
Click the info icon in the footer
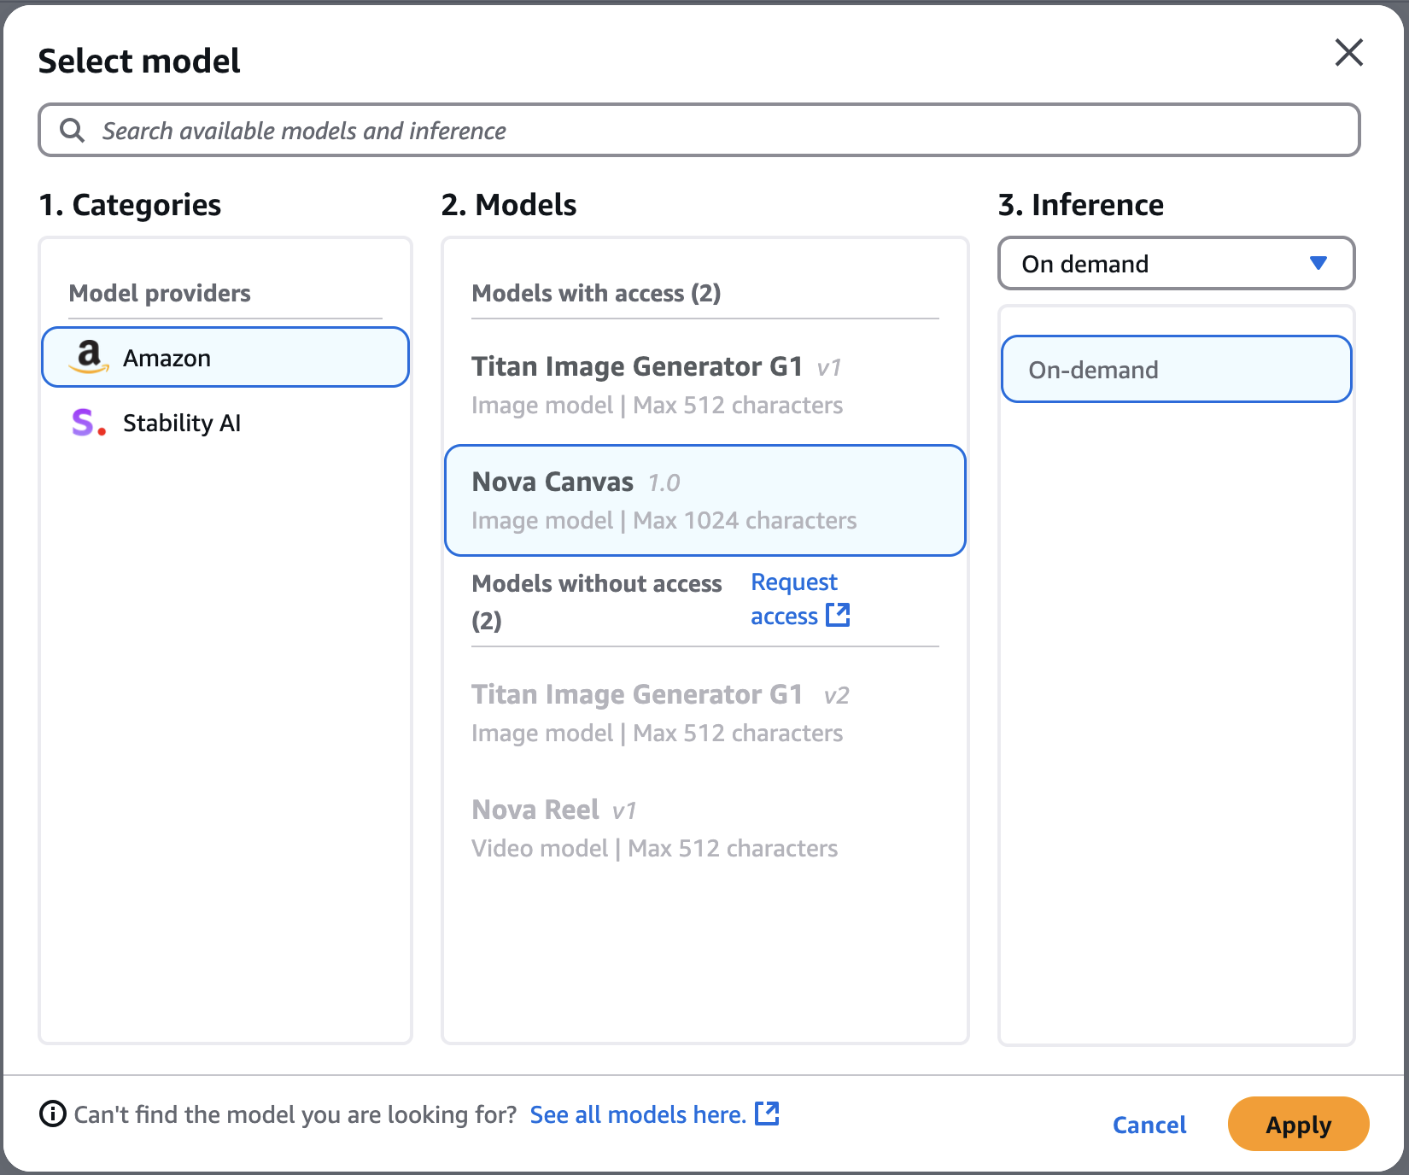click(x=53, y=1114)
